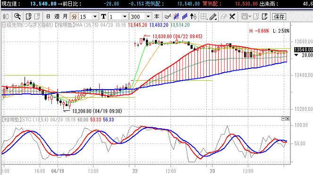Click the 前日比 -20.00 value
This screenshot has height=175, width=313.
[x=111, y=4]
